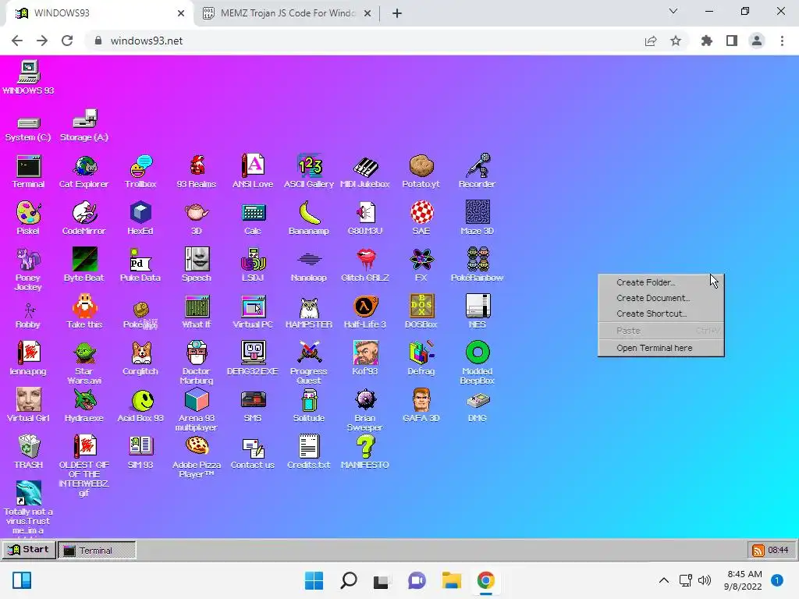Viewport: 799px width, 599px height.
Task: Select Open Terminal here menu entry
Action: tap(660, 348)
